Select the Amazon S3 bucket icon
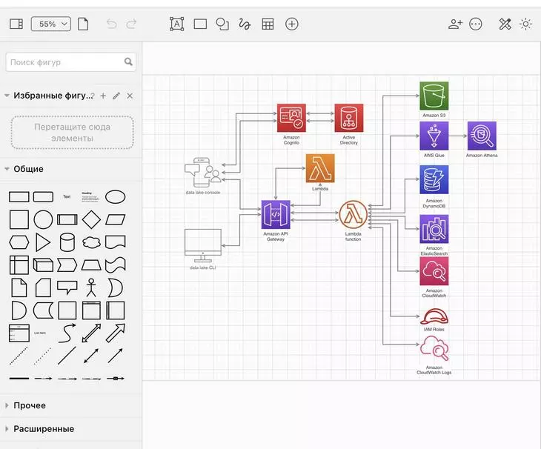Image resolution: width=541 pixels, height=449 pixels. tap(434, 96)
